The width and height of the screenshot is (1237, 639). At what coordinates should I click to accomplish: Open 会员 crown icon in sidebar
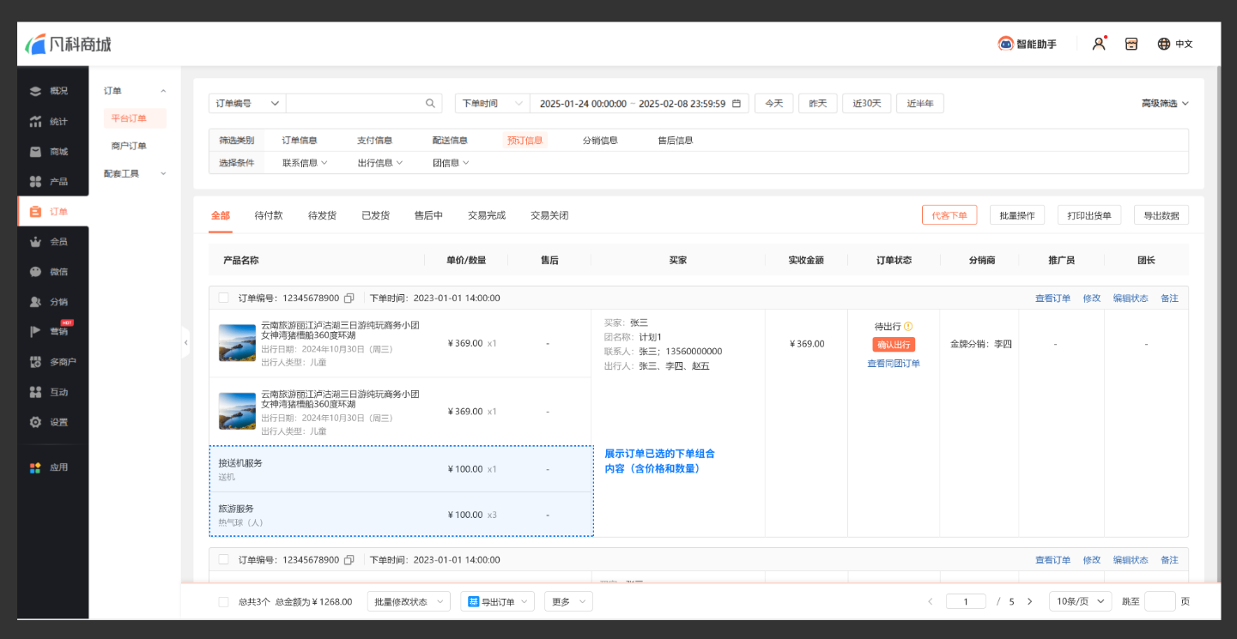click(35, 242)
